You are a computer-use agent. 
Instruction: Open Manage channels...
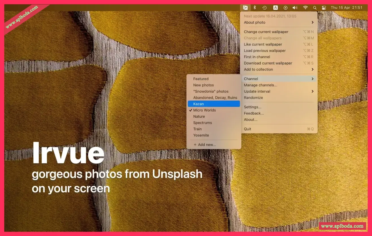pos(279,85)
